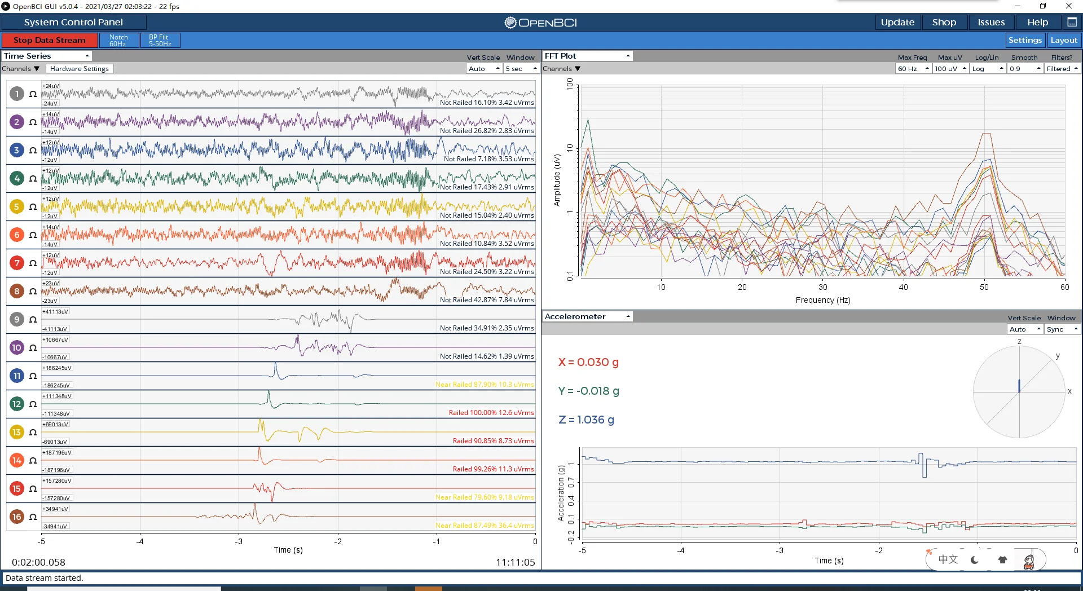This screenshot has width=1083, height=591.
Task: Open the Time Series widget selector dropdown
Action: click(47, 56)
